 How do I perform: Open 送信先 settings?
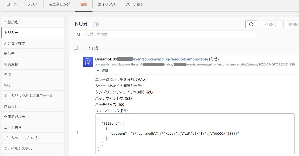click(33, 54)
